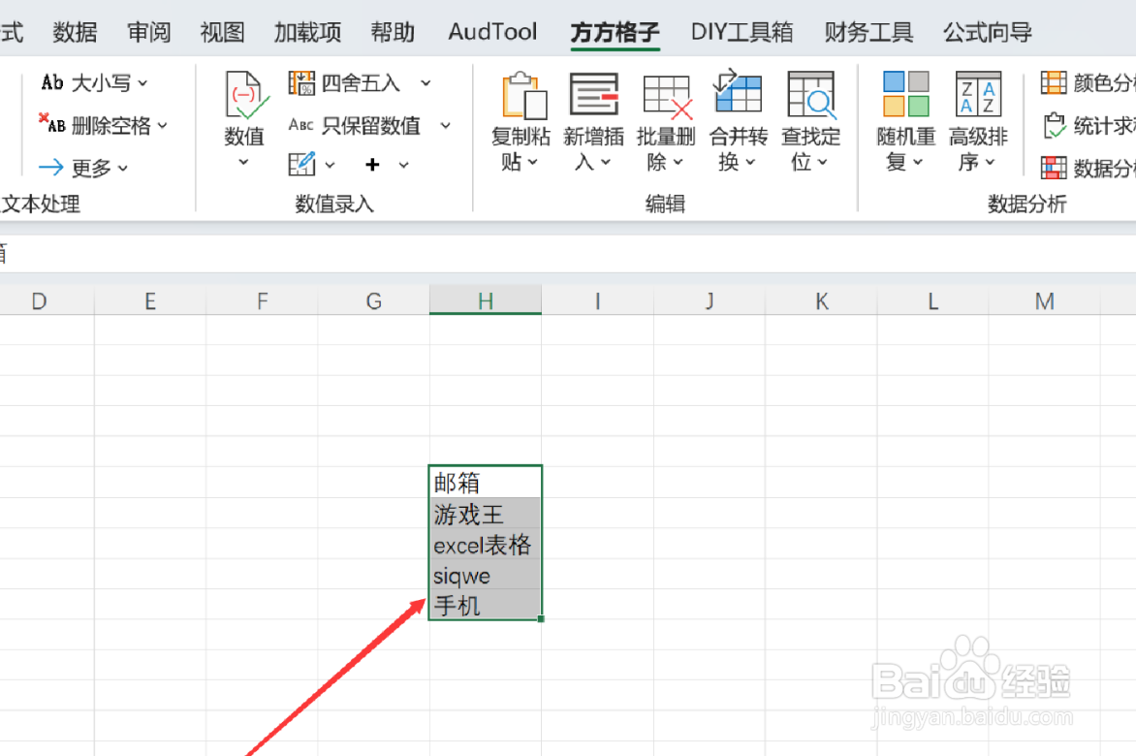Click the 只保留数值 Abc icon

(x=300, y=125)
